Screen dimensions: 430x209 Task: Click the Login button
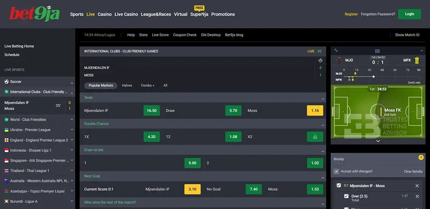409,14
